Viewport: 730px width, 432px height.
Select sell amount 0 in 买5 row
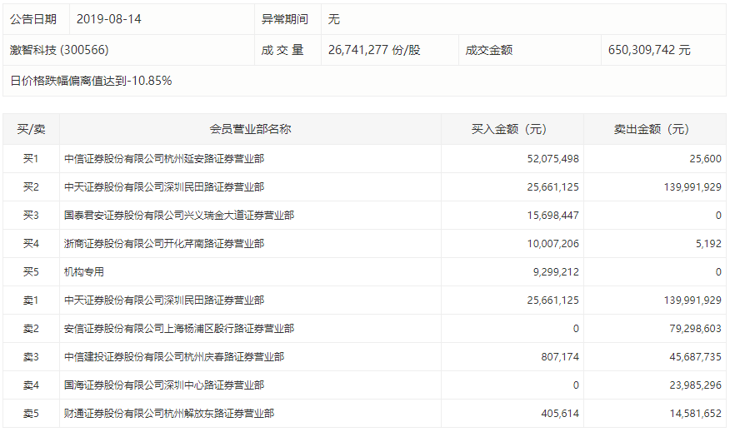pyautogui.click(x=718, y=272)
